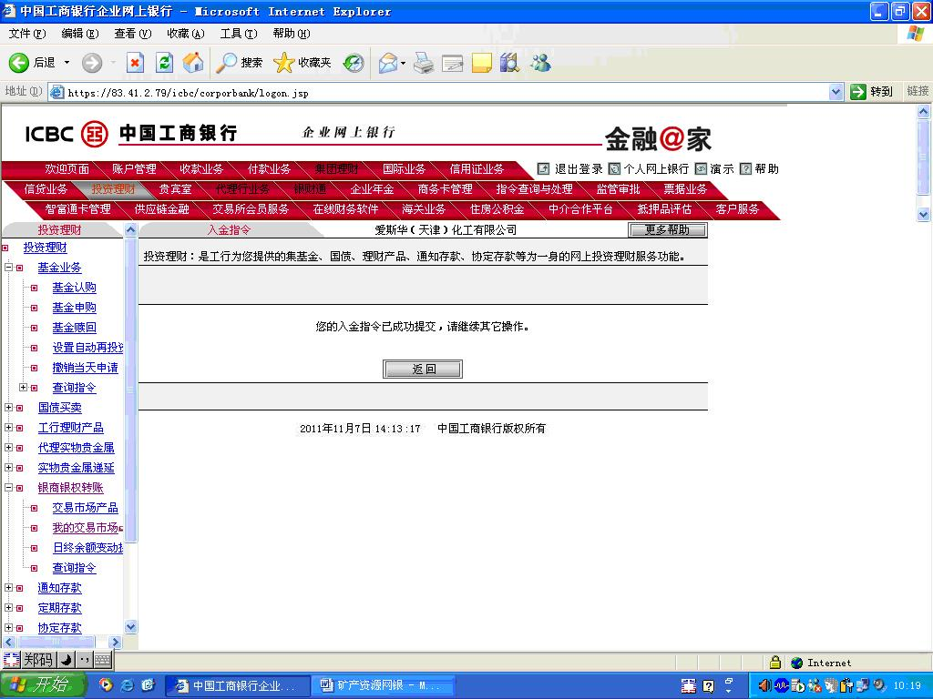
Task: Switch to the 付款业务 tab
Action: pos(269,169)
